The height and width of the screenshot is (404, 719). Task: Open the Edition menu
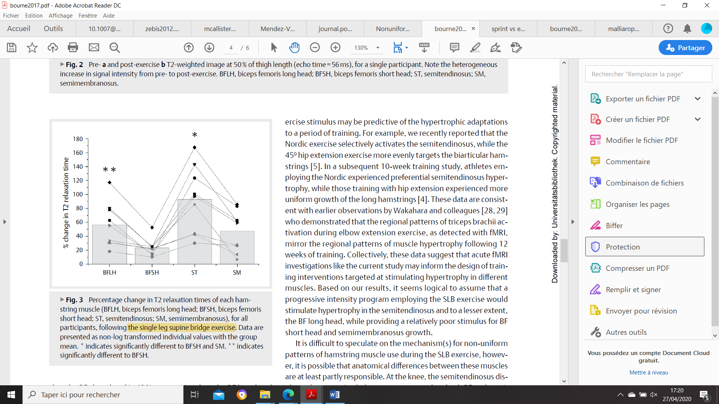[x=34, y=16]
